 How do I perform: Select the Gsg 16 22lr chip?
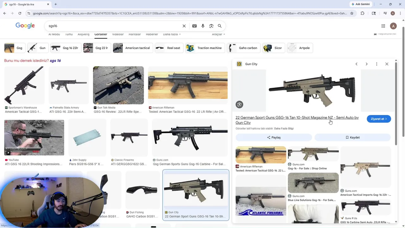65,48
